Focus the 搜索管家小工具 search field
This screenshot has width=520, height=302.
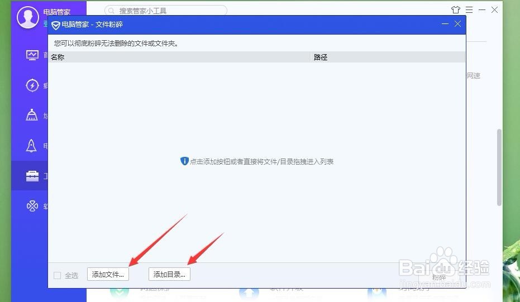pos(166,11)
